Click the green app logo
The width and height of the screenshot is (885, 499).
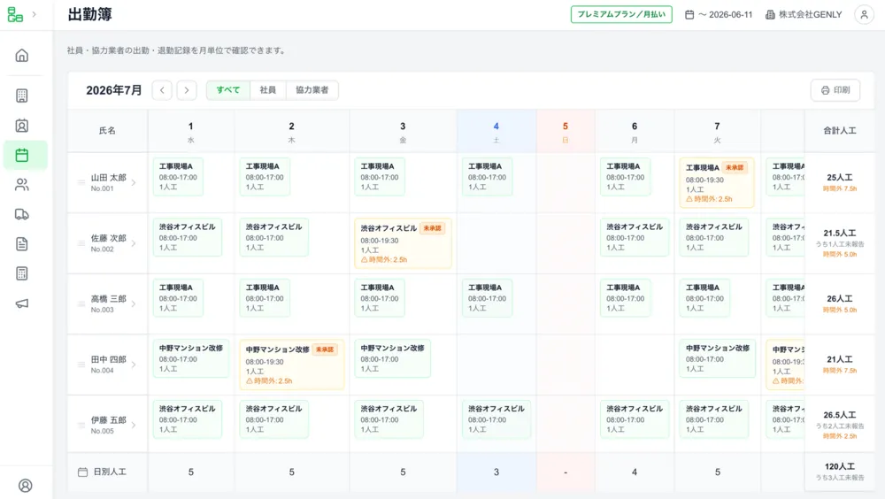15,14
